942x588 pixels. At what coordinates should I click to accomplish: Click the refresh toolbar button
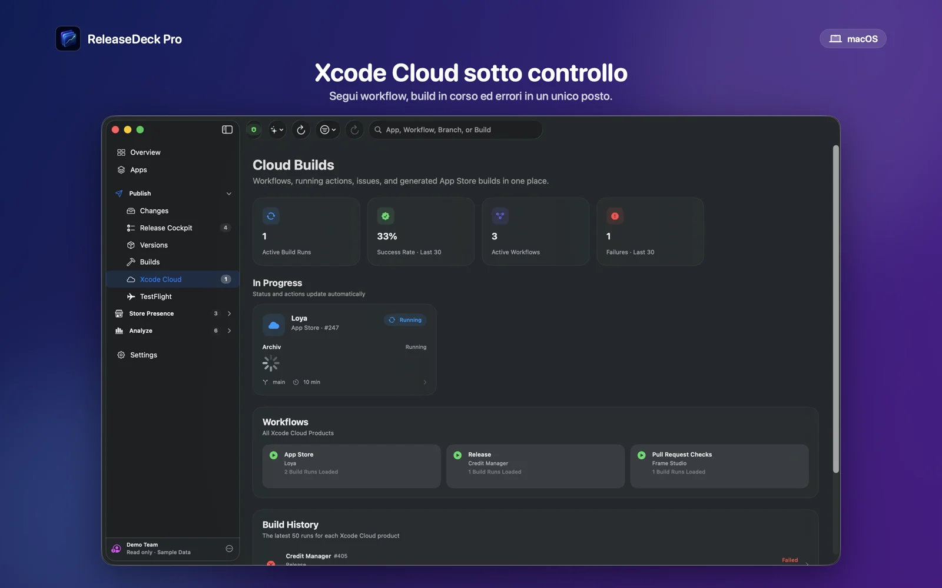click(301, 129)
